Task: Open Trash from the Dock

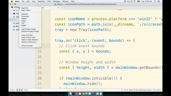Action: point(101,94)
